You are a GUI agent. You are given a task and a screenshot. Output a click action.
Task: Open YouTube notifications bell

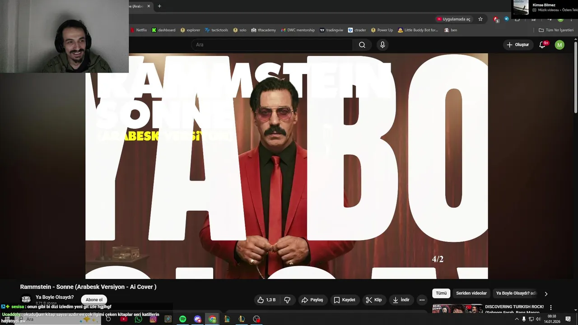tap(543, 45)
